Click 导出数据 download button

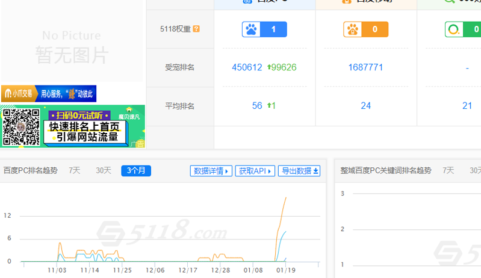(299, 171)
